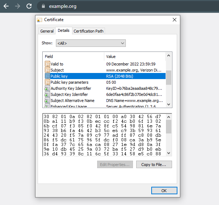Click the Field column header

[x=73, y=57]
